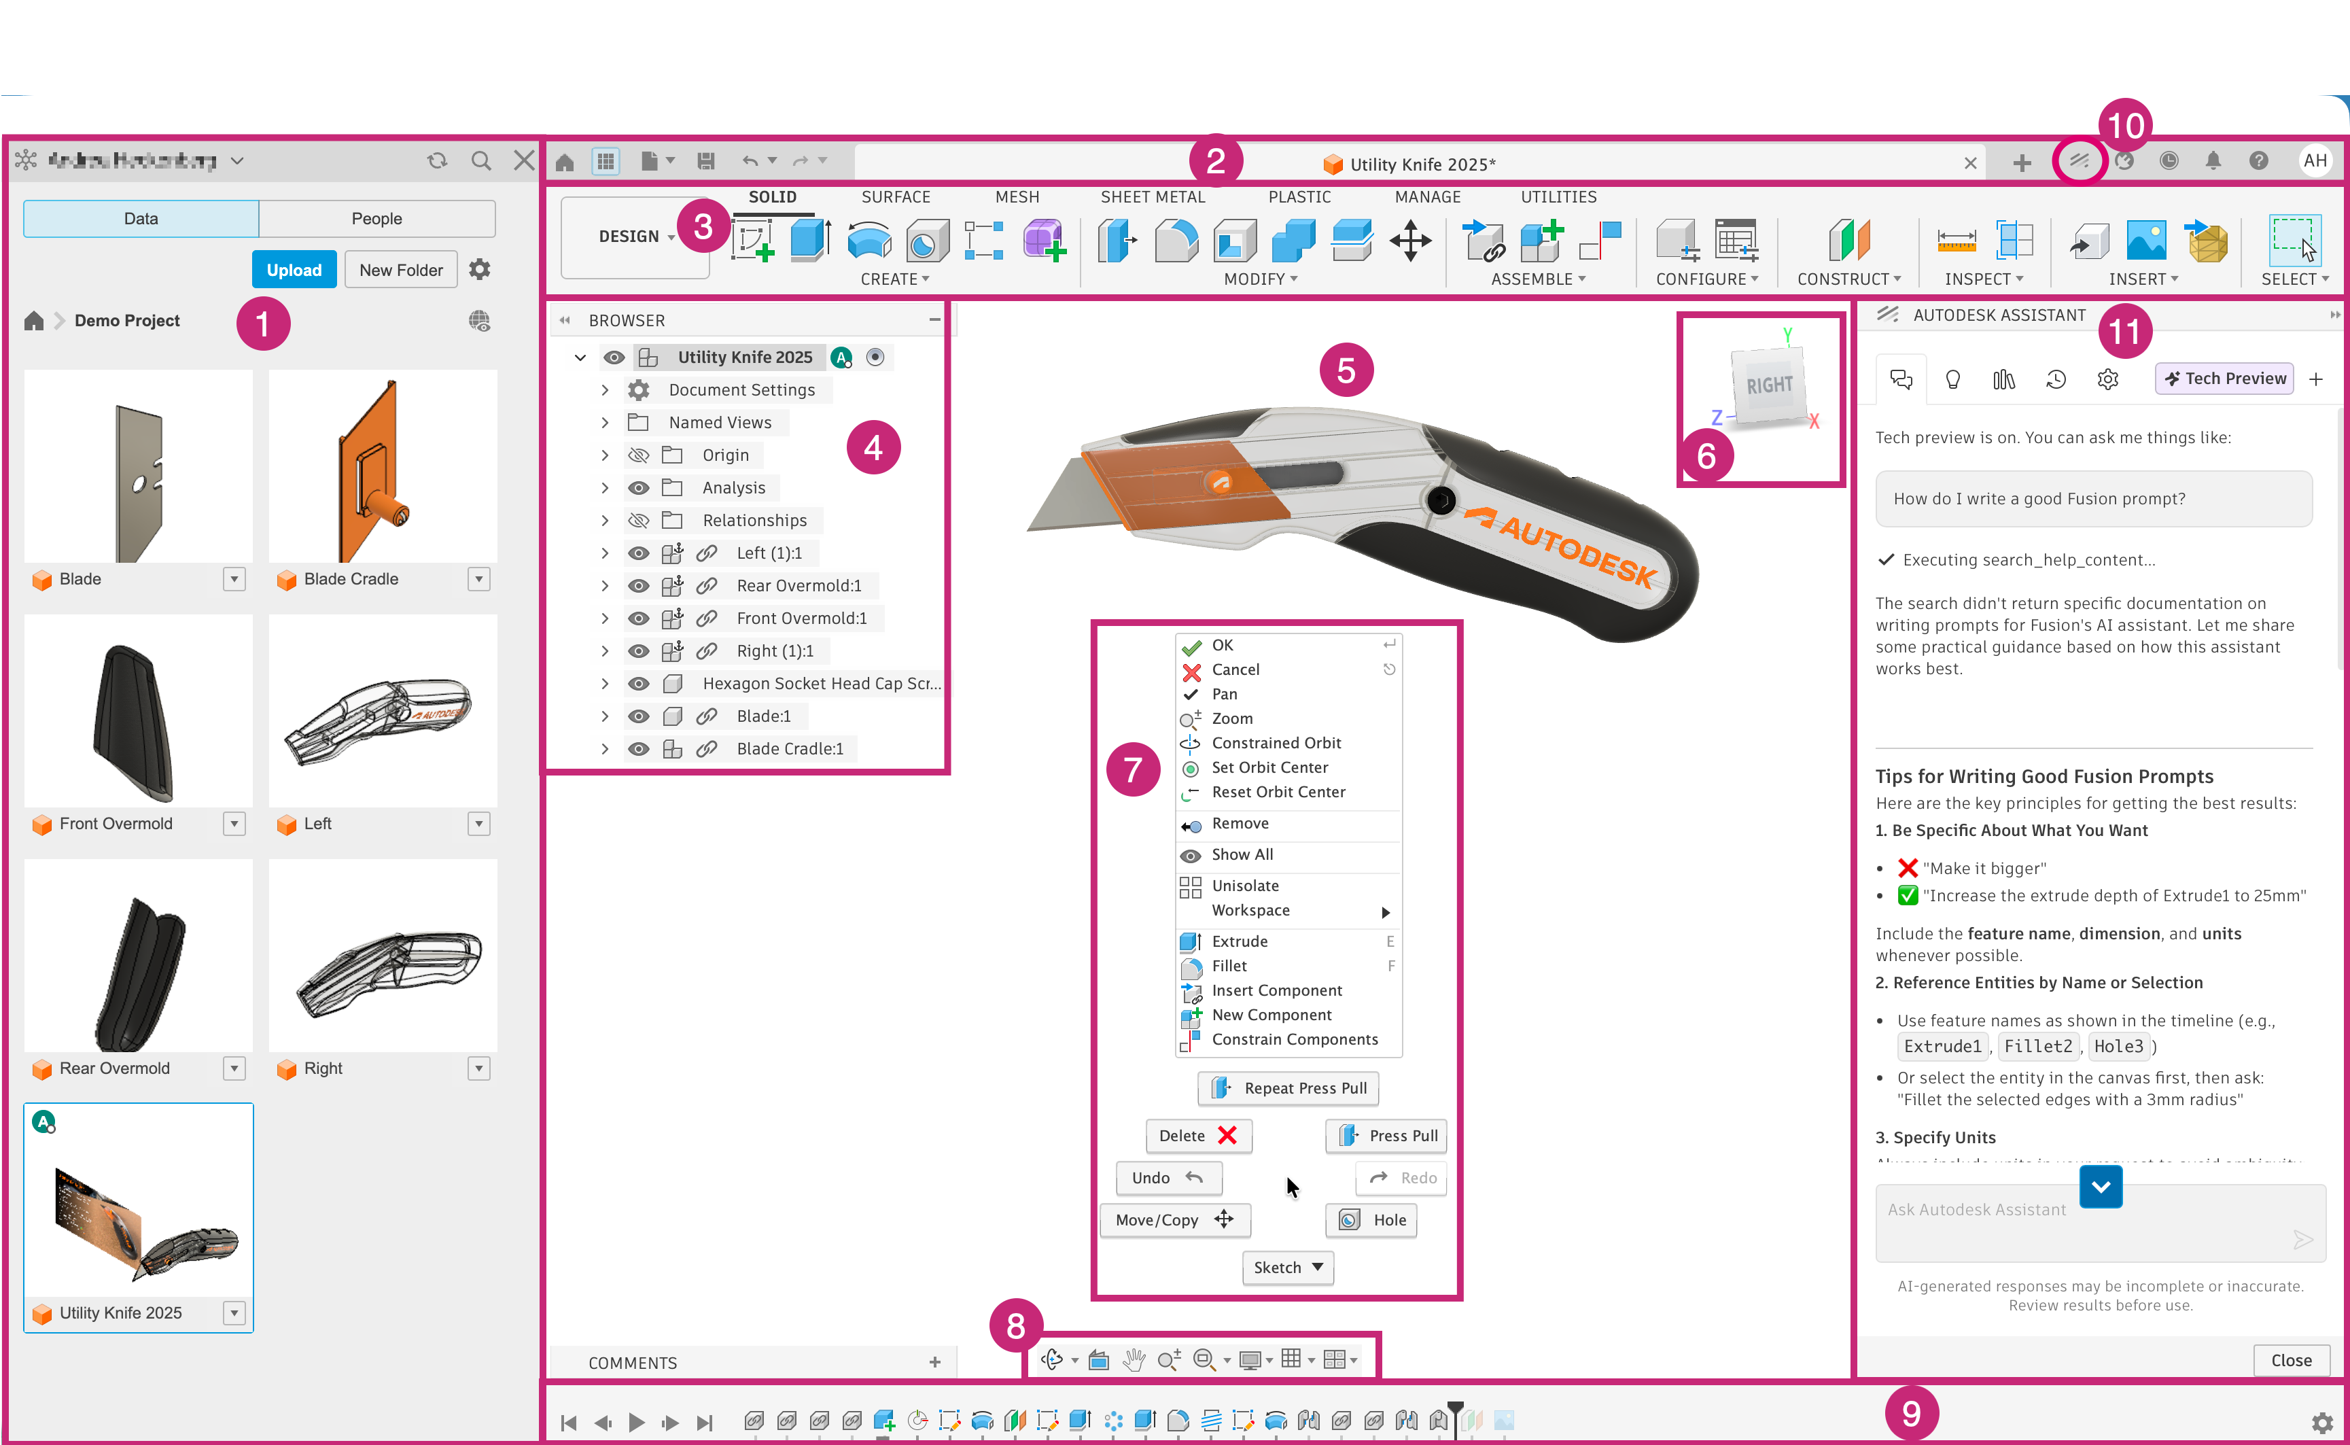Click the Upload button
This screenshot has width=2350, height=1445.
point(294,270)
